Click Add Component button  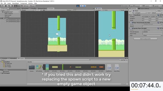(145, 39)
